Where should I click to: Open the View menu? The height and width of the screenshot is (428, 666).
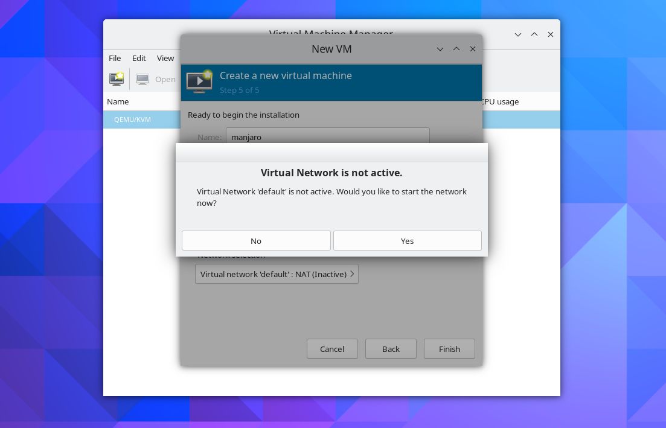pos(165,58)
